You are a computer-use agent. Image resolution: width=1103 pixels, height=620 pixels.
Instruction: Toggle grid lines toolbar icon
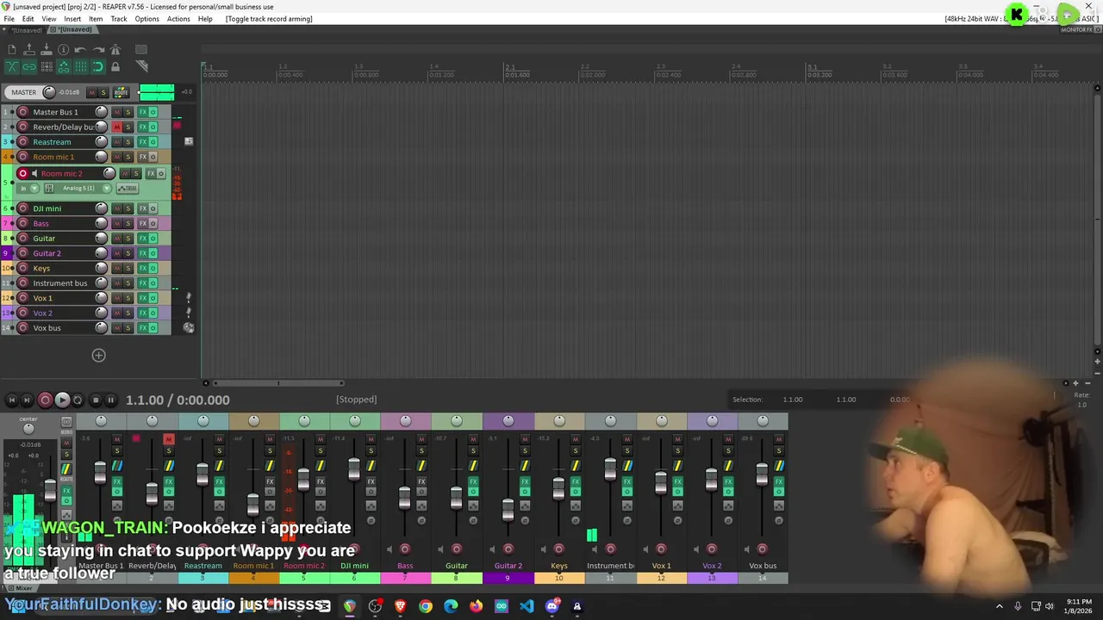[81, 67]
